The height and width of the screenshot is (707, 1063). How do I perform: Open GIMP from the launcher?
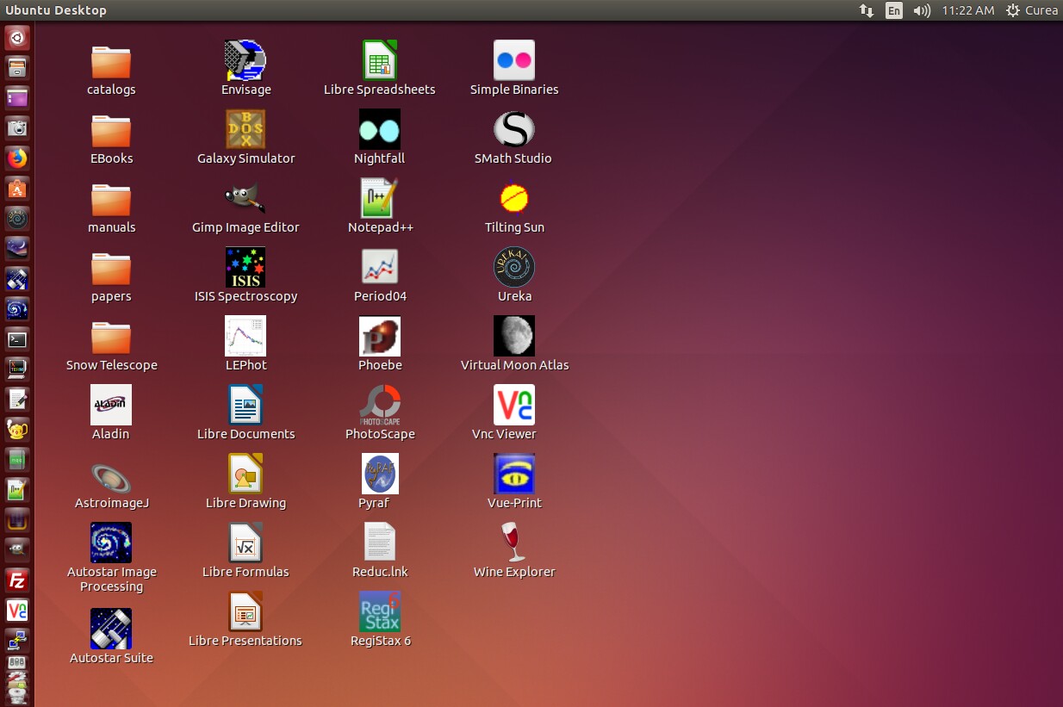pos(17,550)
